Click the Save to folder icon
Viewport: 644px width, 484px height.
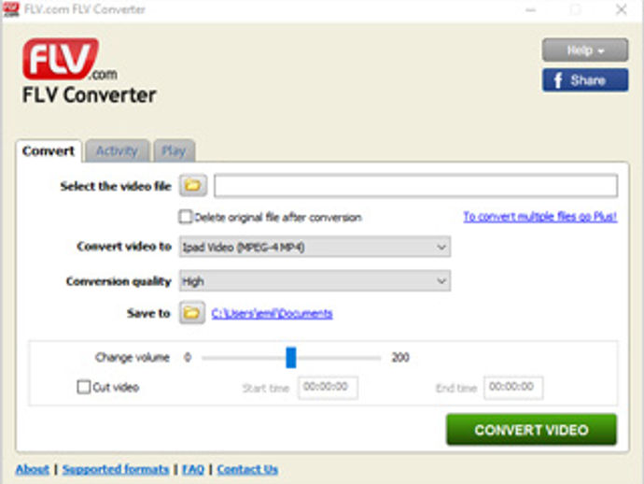192,313
